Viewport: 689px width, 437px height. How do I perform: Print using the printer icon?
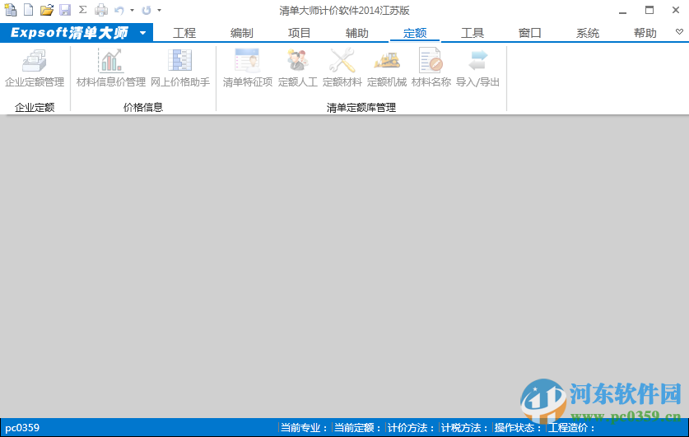[x=101, y=10]
